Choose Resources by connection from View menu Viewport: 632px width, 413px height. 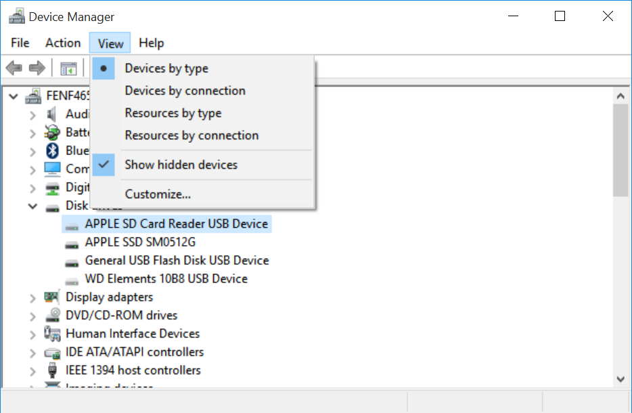click(191, 135)
